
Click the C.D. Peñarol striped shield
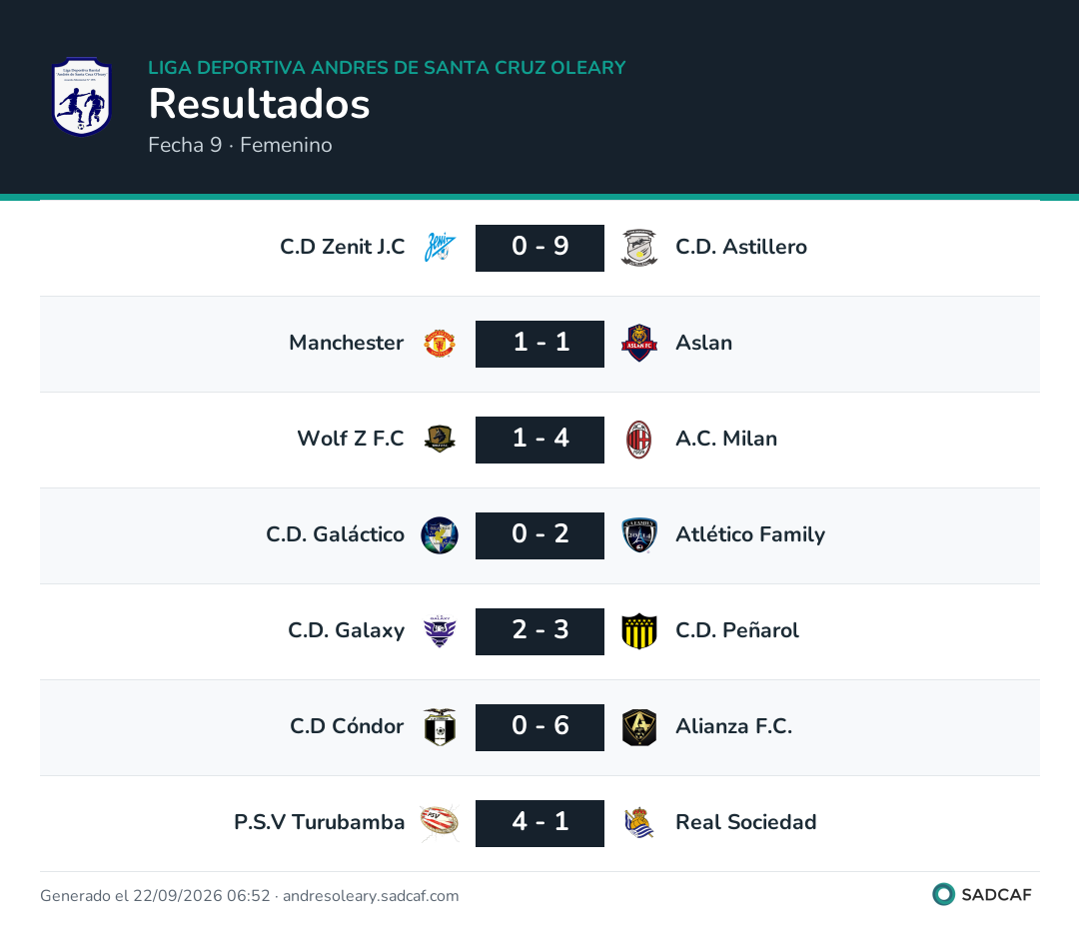click(639, 631)
